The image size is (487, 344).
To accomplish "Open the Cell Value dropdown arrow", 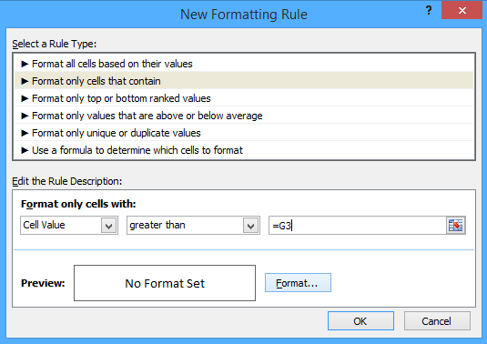I will (108, 226).
